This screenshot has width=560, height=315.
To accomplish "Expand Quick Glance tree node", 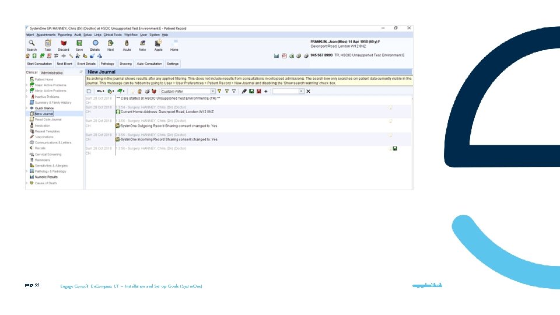I will pyautogui.click(x=27, y=108).
